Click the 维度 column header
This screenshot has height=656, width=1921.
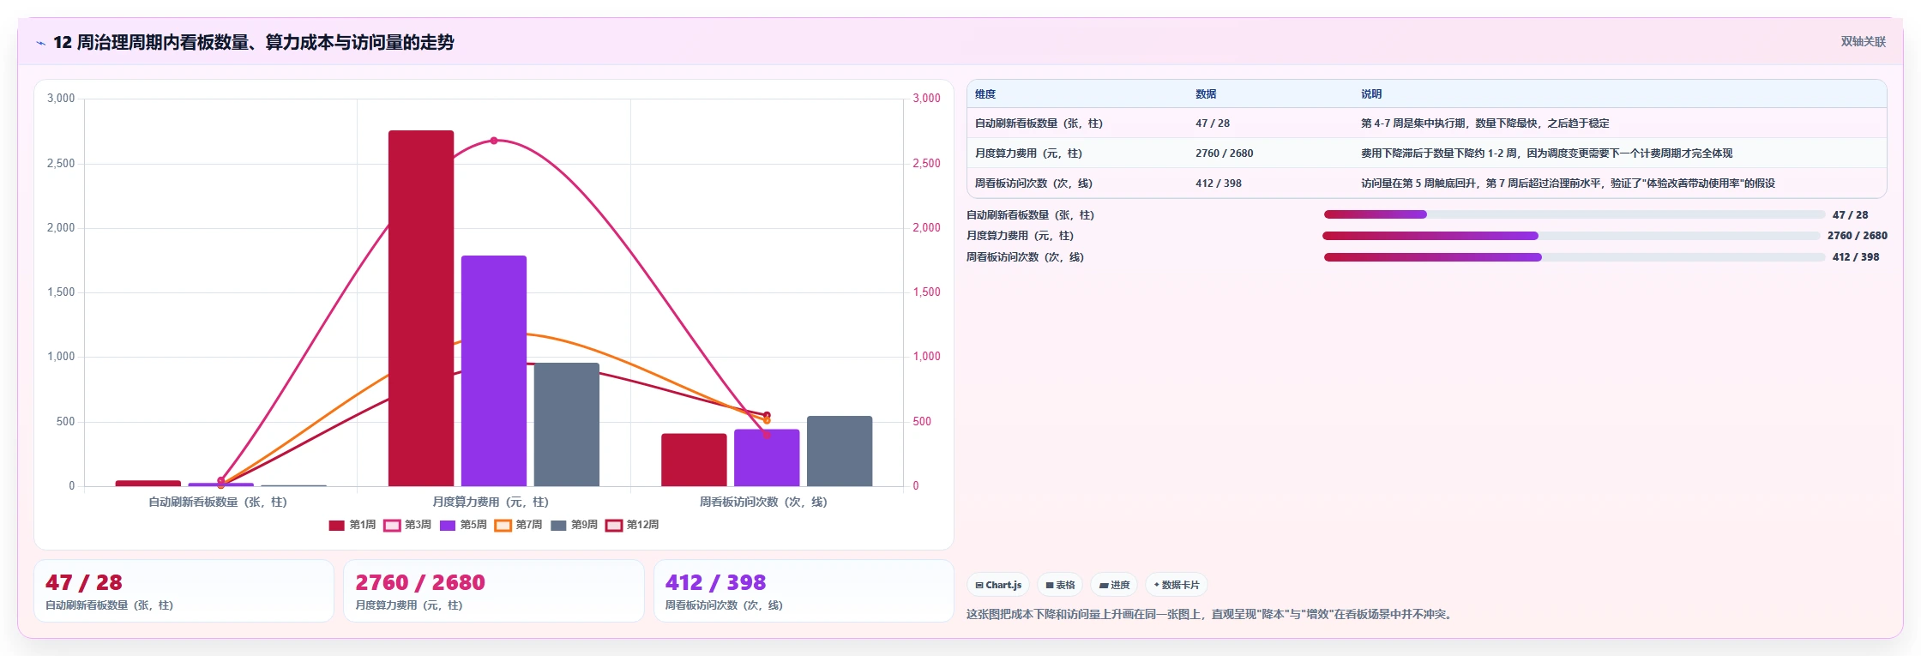[x=985, y=94]
